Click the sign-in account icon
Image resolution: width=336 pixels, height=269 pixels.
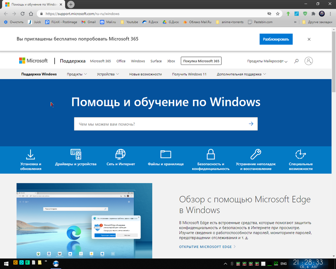[x=308, y=61]
